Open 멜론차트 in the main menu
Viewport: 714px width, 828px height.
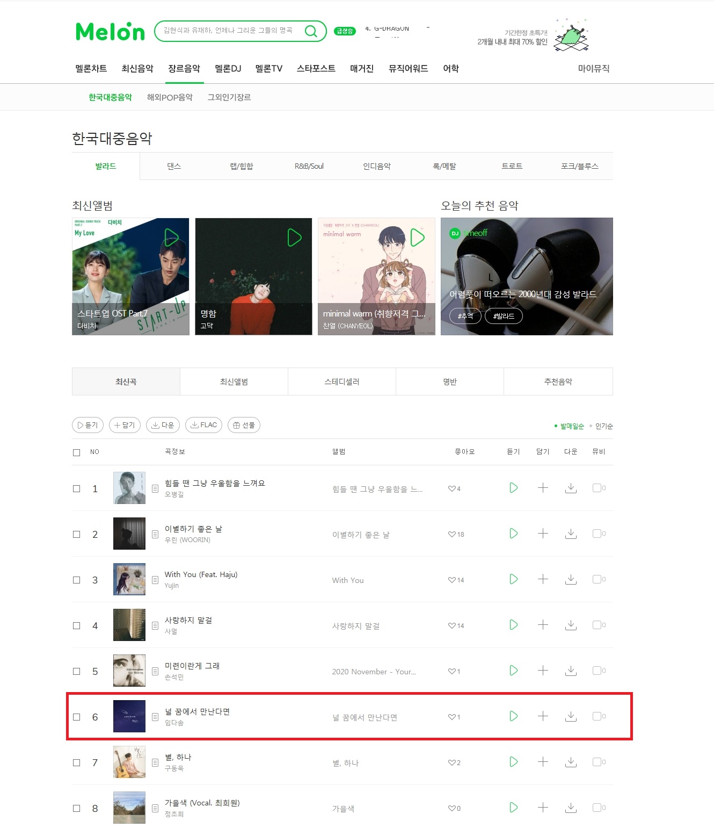coord(91,68)
